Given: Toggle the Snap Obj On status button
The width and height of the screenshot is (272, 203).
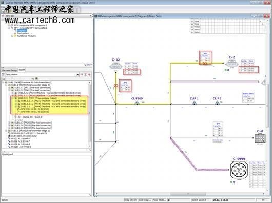Looking at the screenshot, I should click(131, 200).
